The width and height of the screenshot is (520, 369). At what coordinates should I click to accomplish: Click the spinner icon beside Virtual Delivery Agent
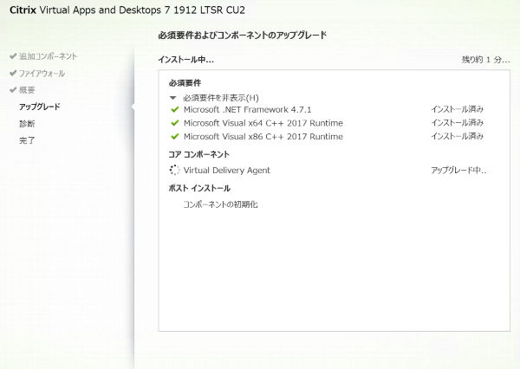click(174, 170)
